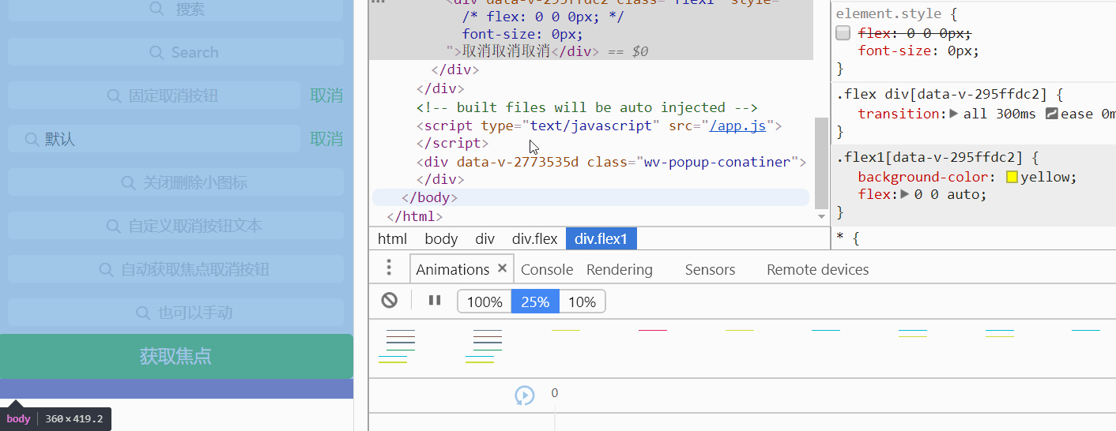This screenshot has height=431, width=1116.
Task: Click the Elements panel vertical scrollbar thumb
Action: click(821, 163)
